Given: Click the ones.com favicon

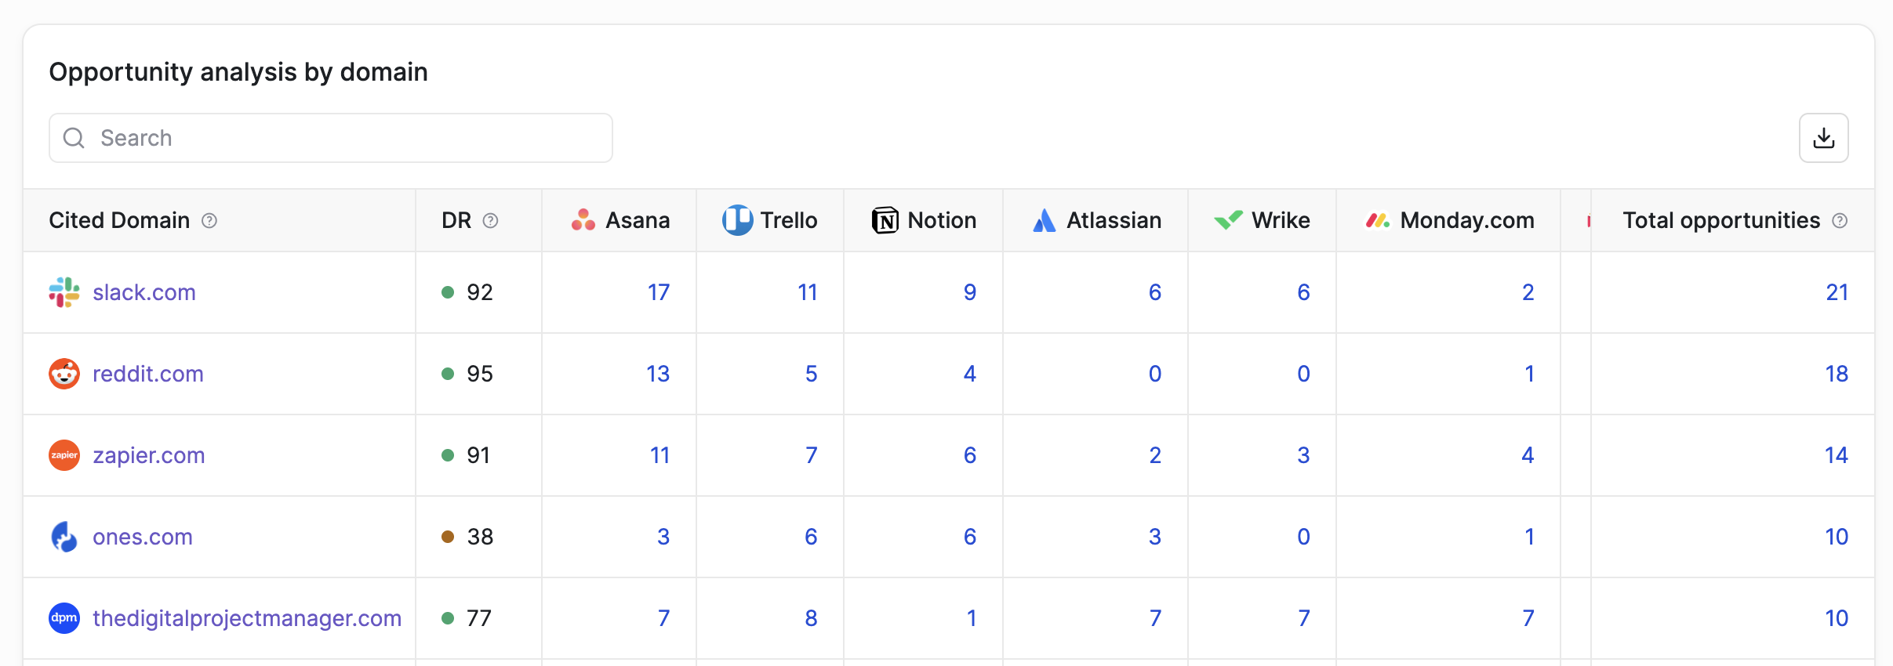Looking at the screenshot, I should point(64,537).
